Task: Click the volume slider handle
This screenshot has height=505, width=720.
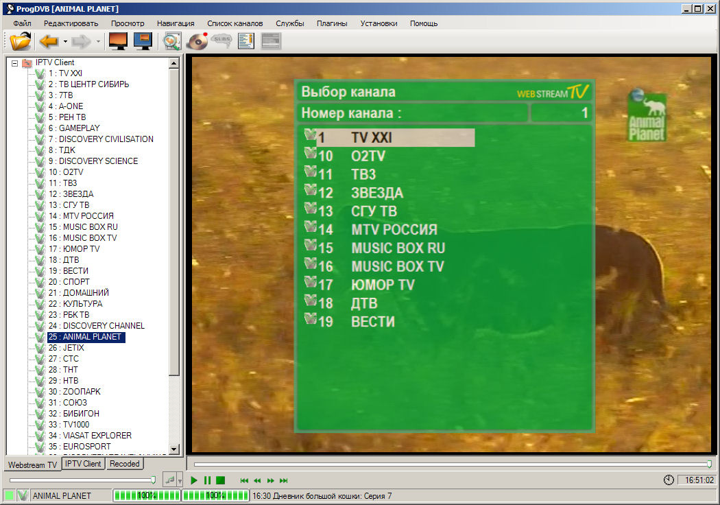Action: [153, 480]
